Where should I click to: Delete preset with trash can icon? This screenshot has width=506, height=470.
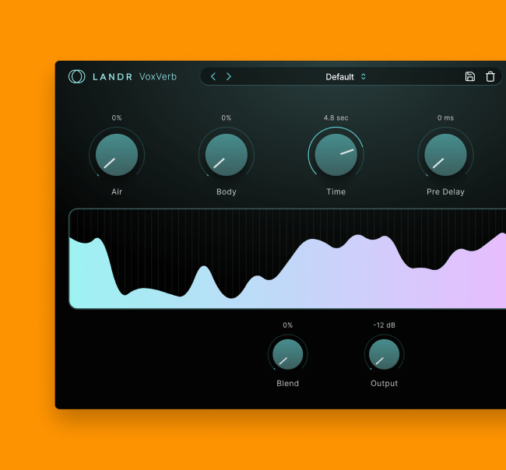tap(490, 76)
